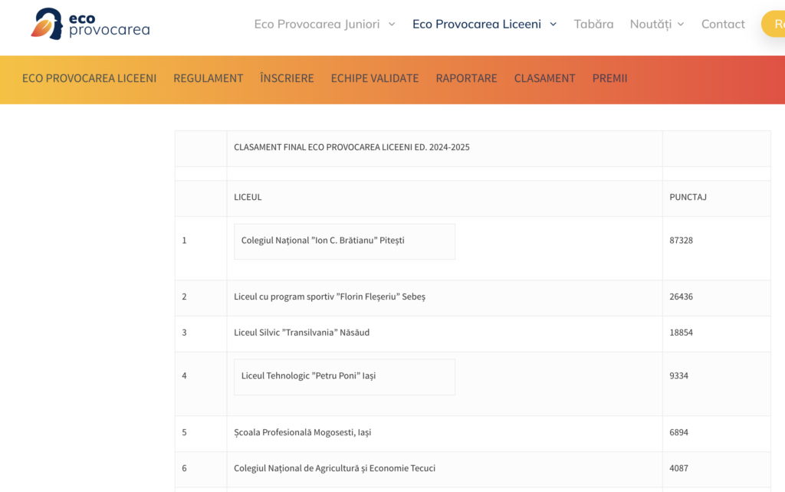The height and width of the screenshot is (492, 785).
Task: Open the PREMII page
Action: point(609,78)
